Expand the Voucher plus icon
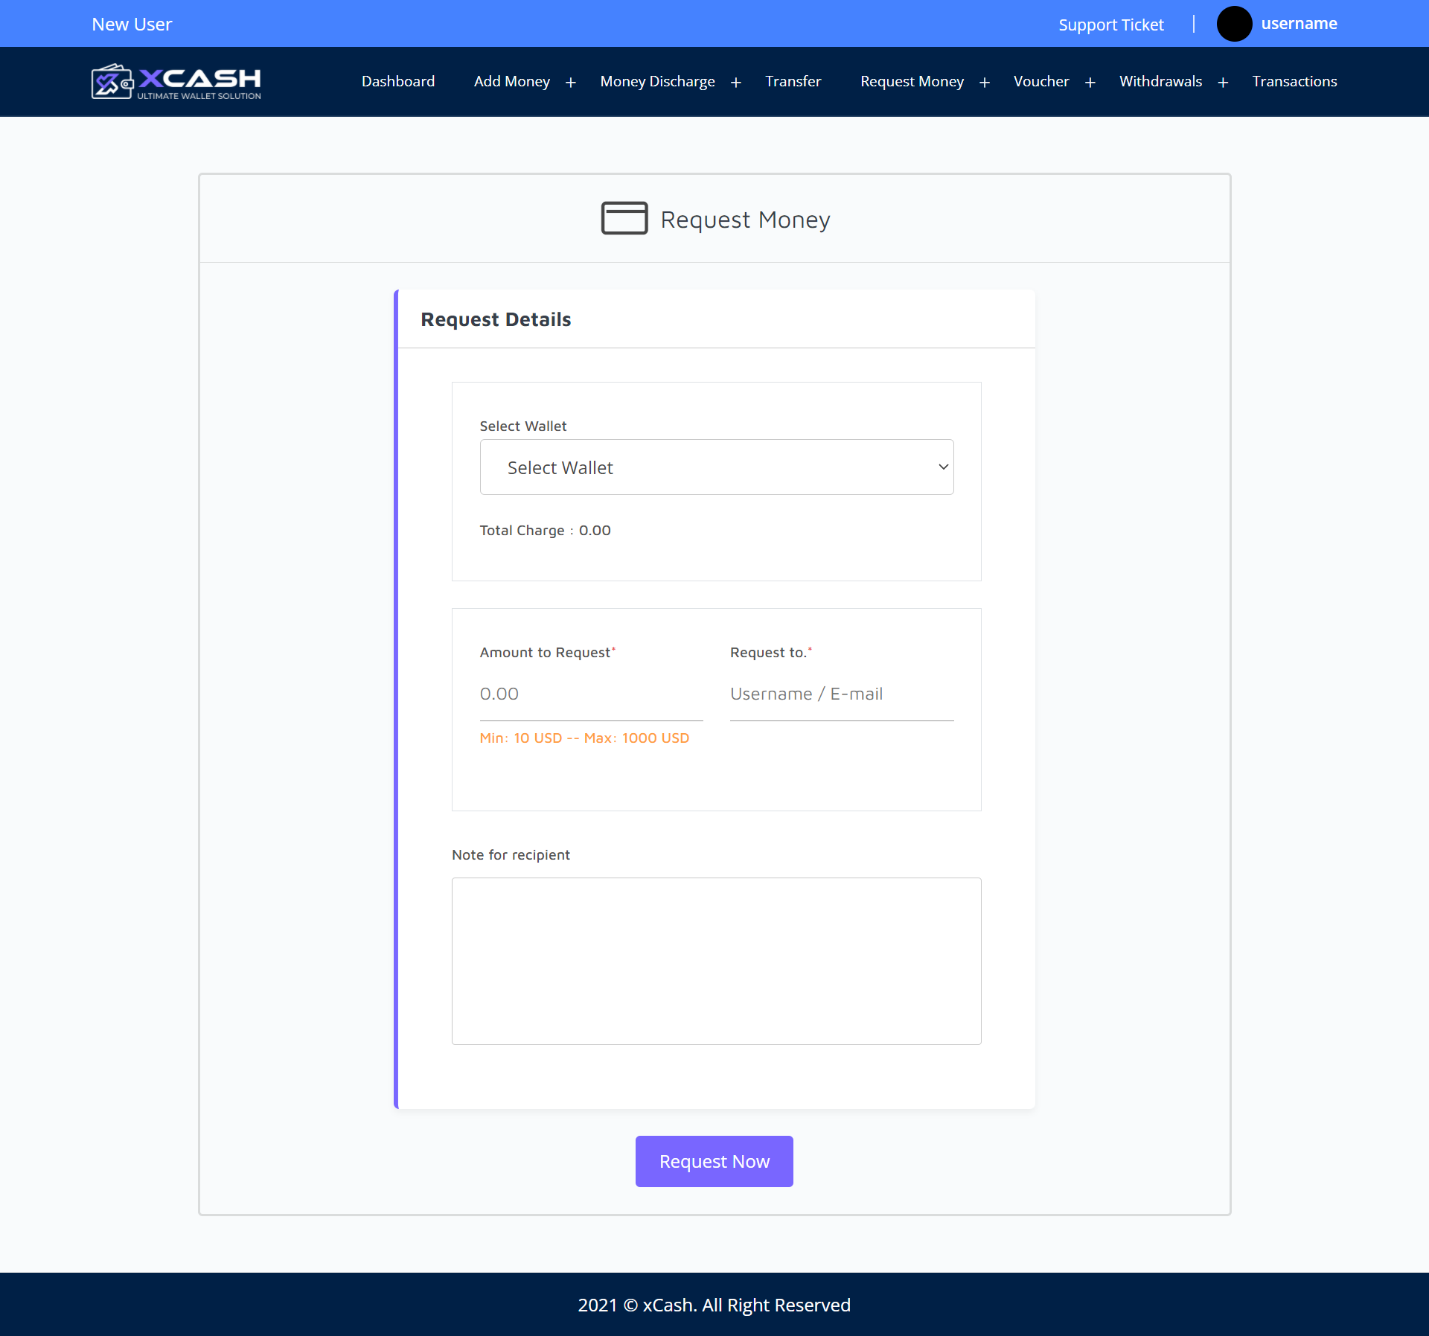 point(1090,83)
